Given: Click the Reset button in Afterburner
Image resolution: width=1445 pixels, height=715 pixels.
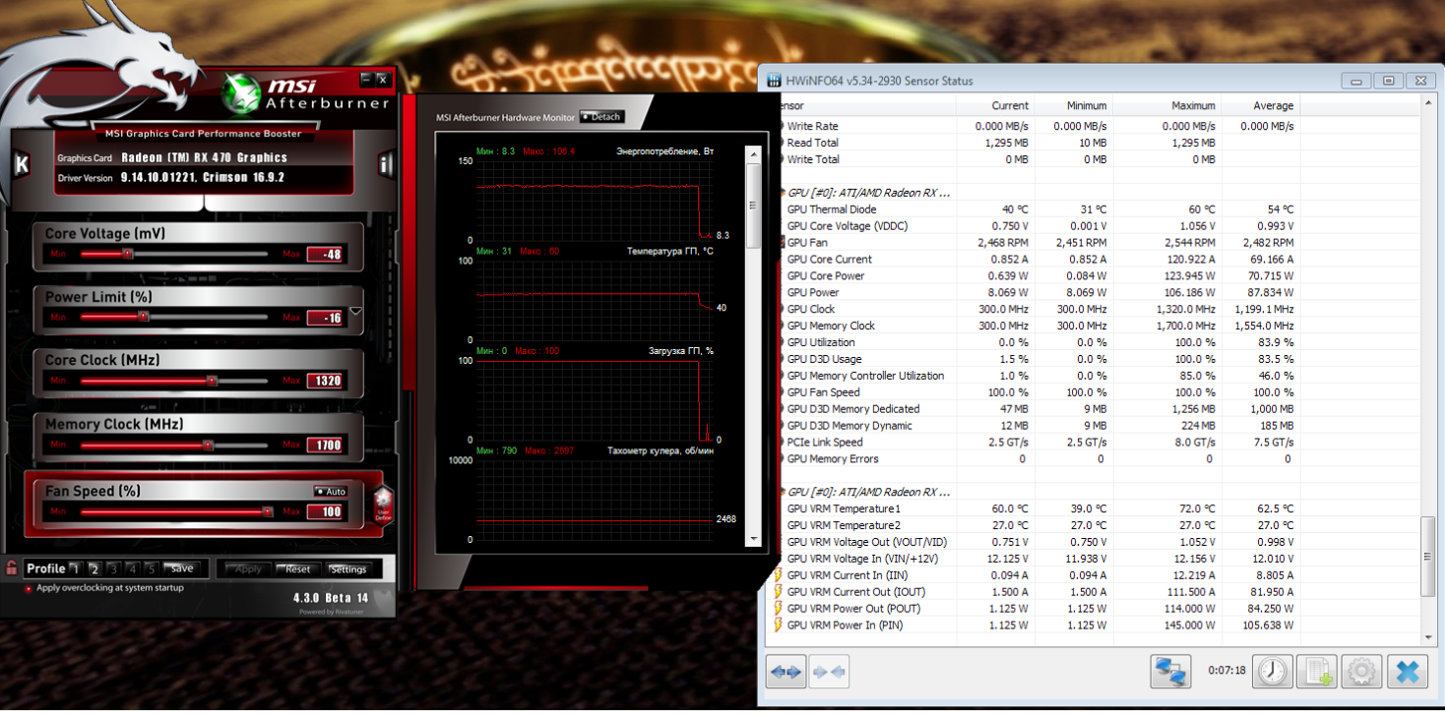Looking at the screenshot, I should (297, 569).
